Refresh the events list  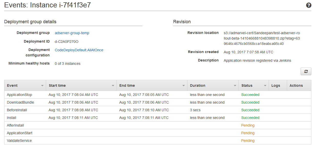tap(306, 71)
